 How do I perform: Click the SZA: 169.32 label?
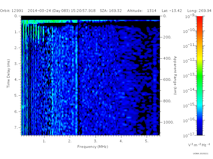[x=111, y=11]
